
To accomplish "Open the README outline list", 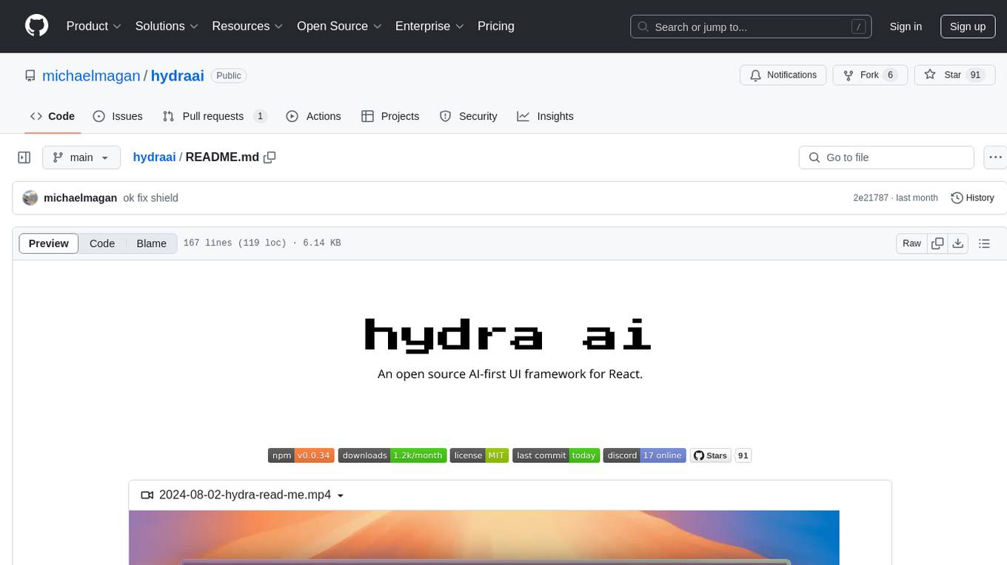I will coord(984,243).
